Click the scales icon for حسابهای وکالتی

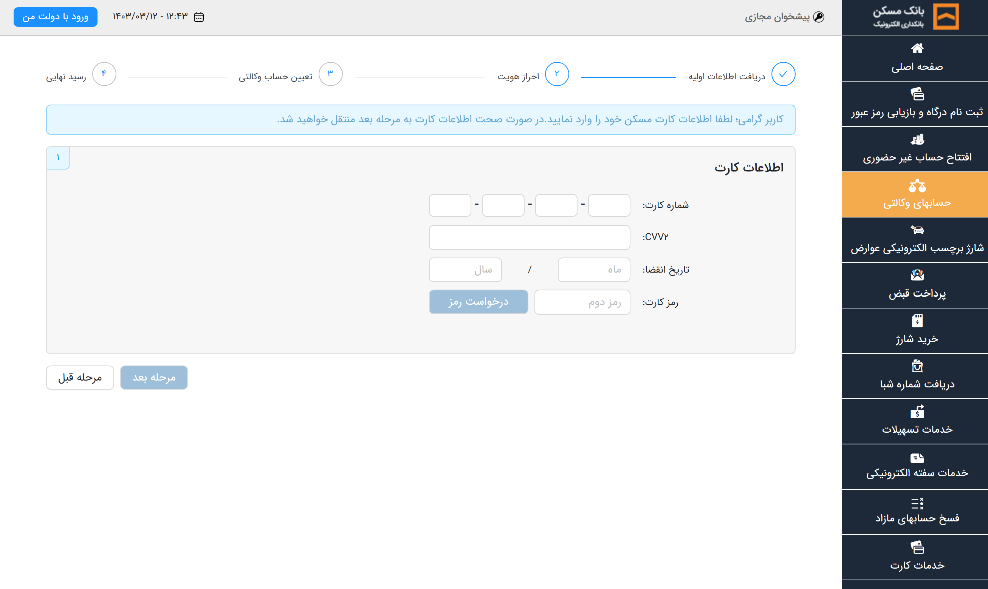coord(917,185)
